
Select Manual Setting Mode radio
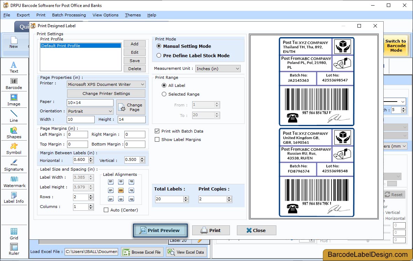pos(159,46)
